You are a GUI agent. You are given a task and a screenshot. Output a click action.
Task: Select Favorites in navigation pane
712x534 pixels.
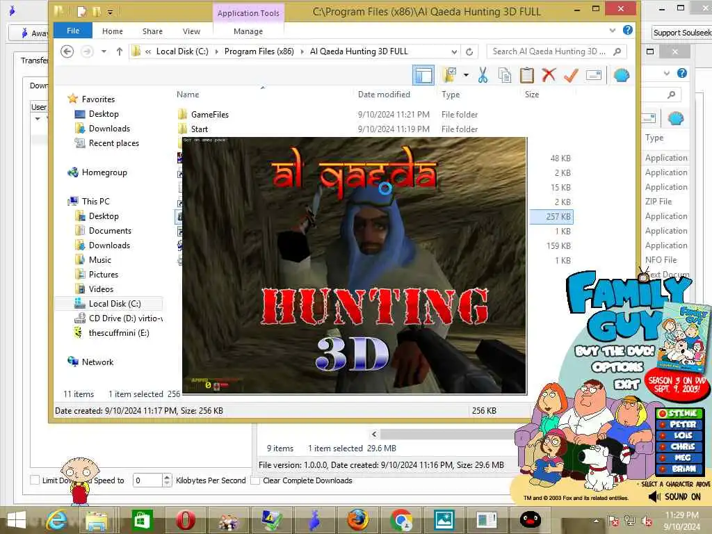[x=98, y=99]
